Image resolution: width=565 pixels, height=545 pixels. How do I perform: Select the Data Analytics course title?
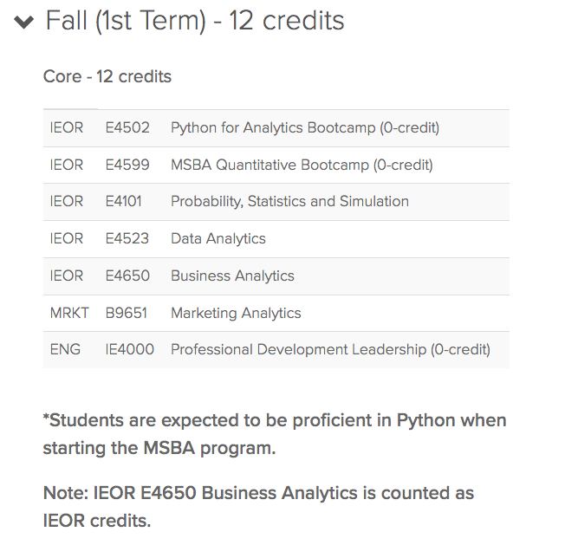tap(218, 238)
